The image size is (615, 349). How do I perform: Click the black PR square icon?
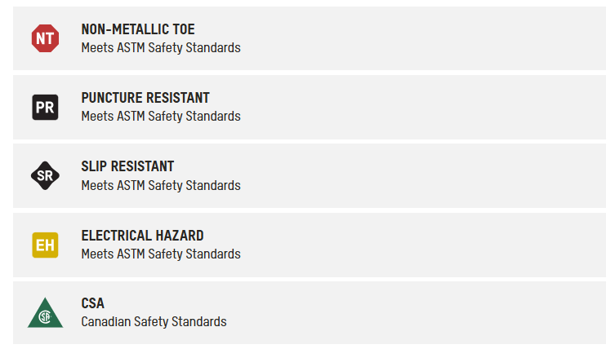[x=45, y=107]
